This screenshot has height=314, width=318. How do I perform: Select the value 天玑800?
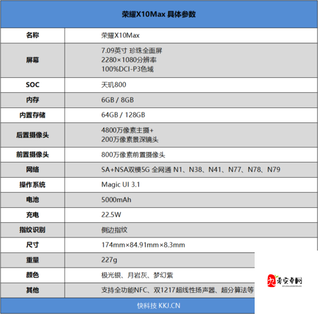pos(114,85)
